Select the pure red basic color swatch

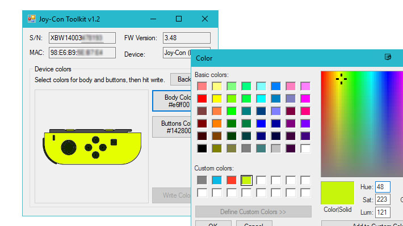(x=202, y=99)
